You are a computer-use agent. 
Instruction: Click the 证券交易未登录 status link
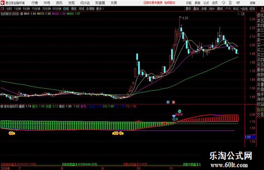153,3
